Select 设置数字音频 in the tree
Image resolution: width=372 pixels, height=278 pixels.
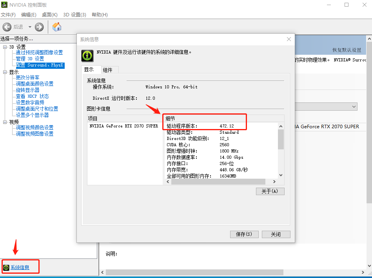30,102
